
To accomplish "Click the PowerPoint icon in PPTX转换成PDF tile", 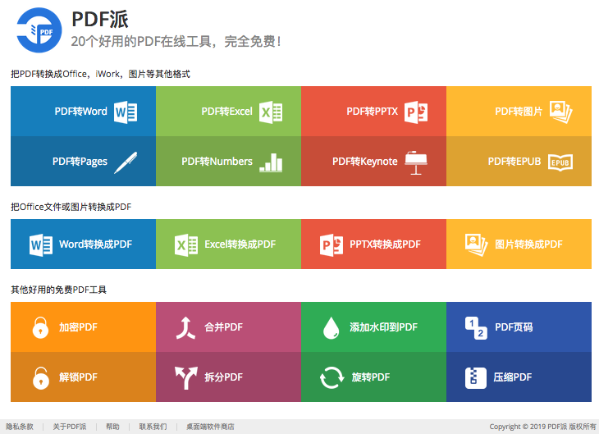I will 332,244.
